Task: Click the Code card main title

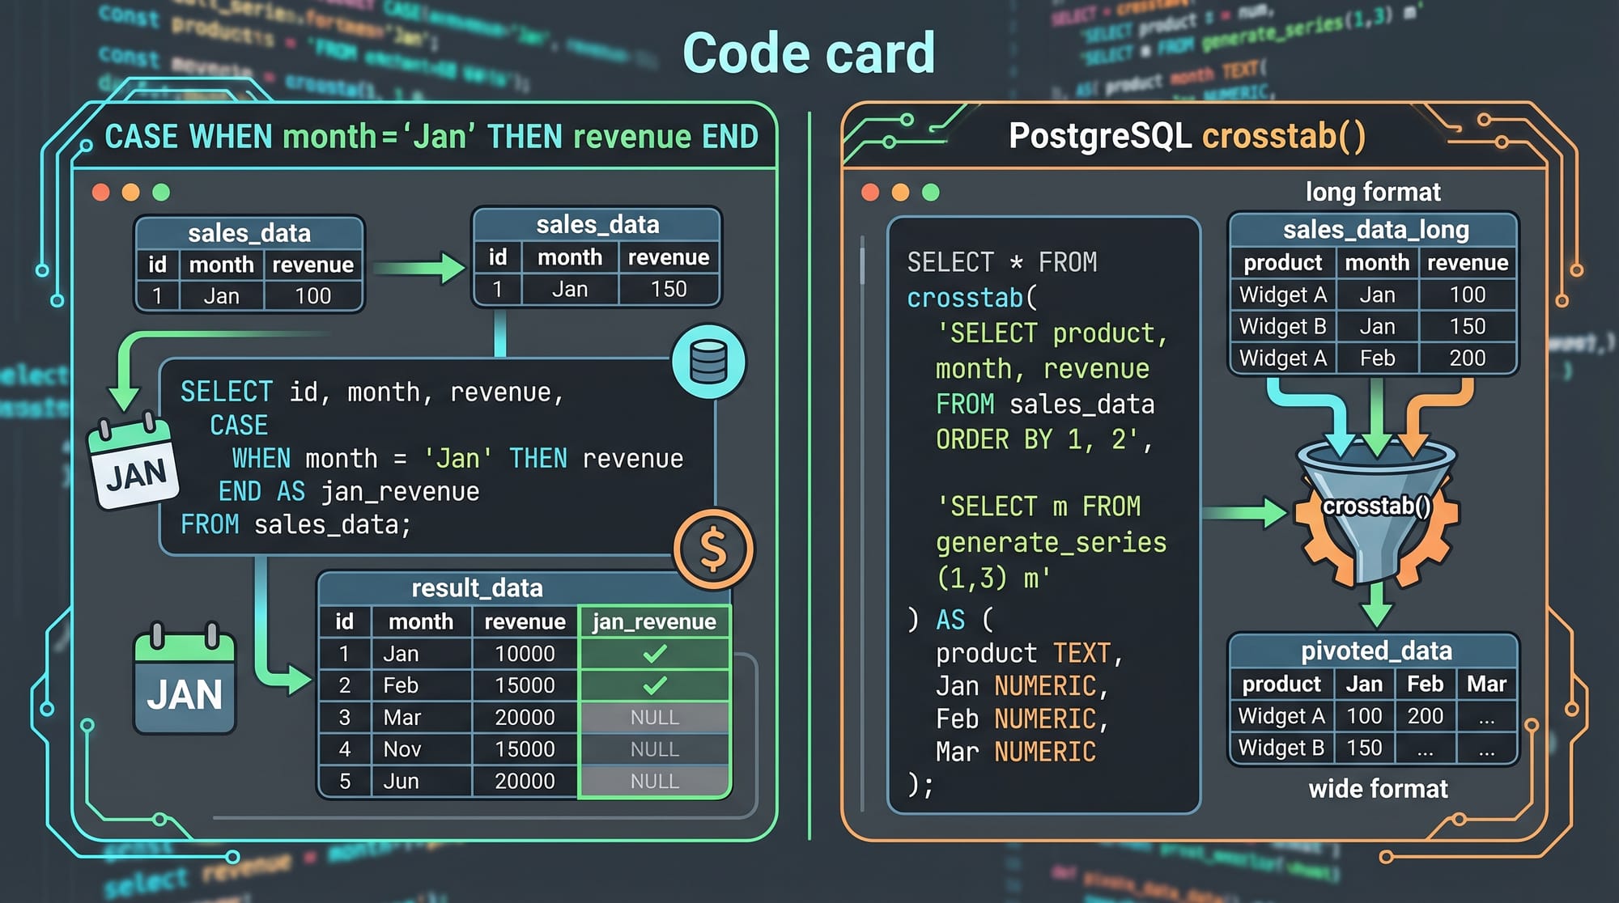Action: 809,53
